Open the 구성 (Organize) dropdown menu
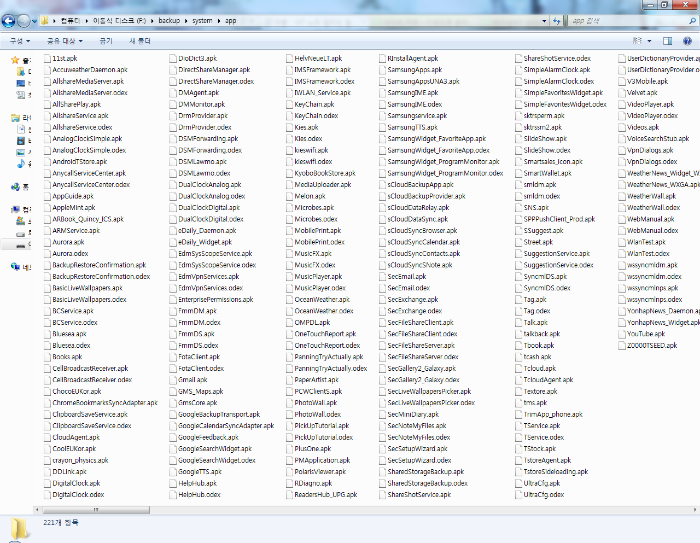The width and height of the screenshot is (700, 543). pyautogui.click(x=20, y=41)
